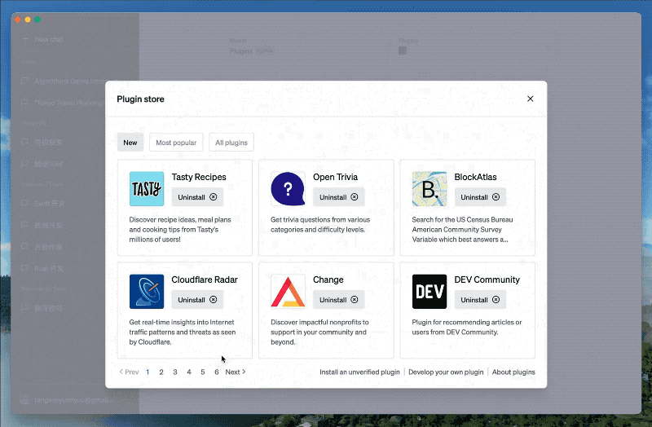Click the Change plugin triangle logo
The width and height of the screenshot is (652, 427).
tap(288, 292)
